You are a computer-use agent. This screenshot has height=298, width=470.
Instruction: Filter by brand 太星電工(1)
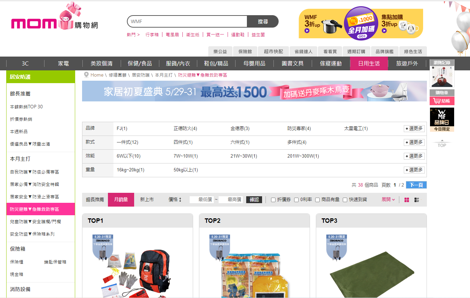[356, 129]
